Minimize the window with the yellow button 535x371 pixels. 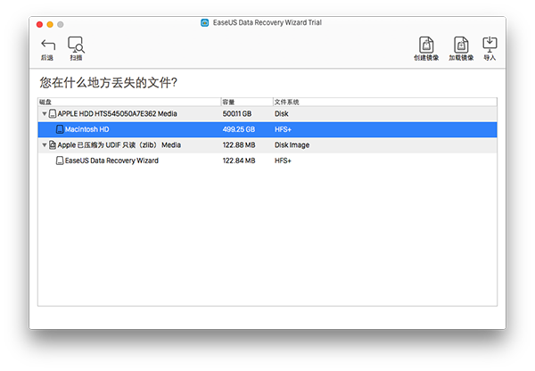tap(50, 24)
